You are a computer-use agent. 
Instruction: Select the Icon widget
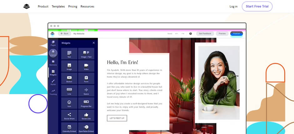click(69, 103)
